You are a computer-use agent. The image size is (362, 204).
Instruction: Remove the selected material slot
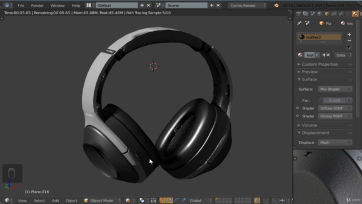349,41
